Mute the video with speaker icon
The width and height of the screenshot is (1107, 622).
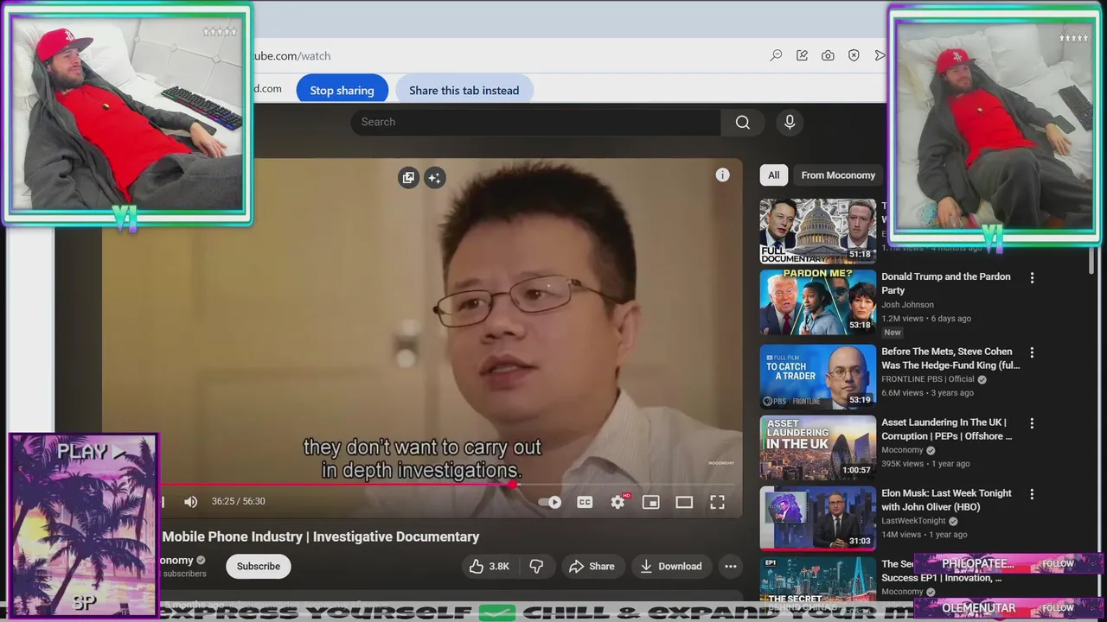tap(191, 502)
